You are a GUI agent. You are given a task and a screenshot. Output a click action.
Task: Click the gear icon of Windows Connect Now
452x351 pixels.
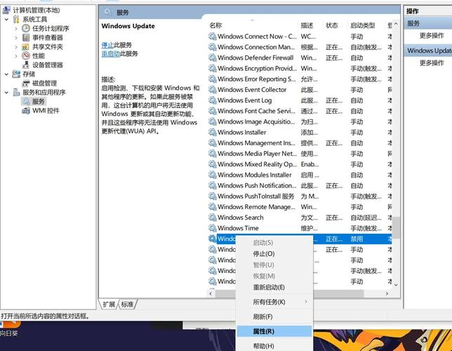[213, 37]
